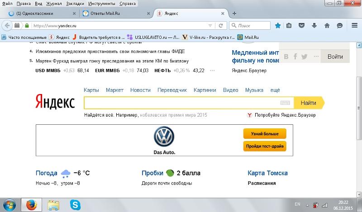Click the Yandex Browser Y icon

pos(249,115)
